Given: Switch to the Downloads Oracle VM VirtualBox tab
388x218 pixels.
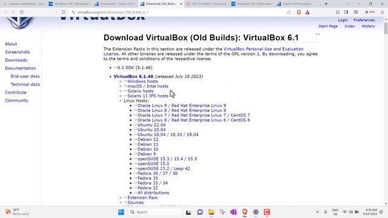Looking at the screenshot, I should point(115,4).
